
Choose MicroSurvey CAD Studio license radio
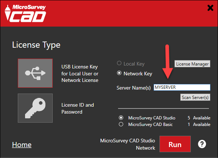pos(121,118)
